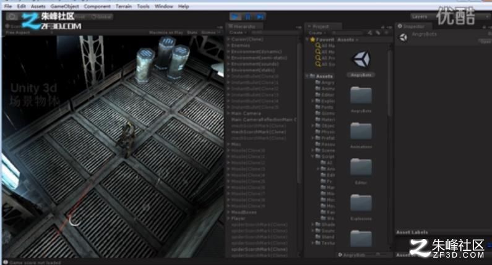Open the Terrain menu
Image resolution: width=492 pixels, height=265 pixels.
124,6
